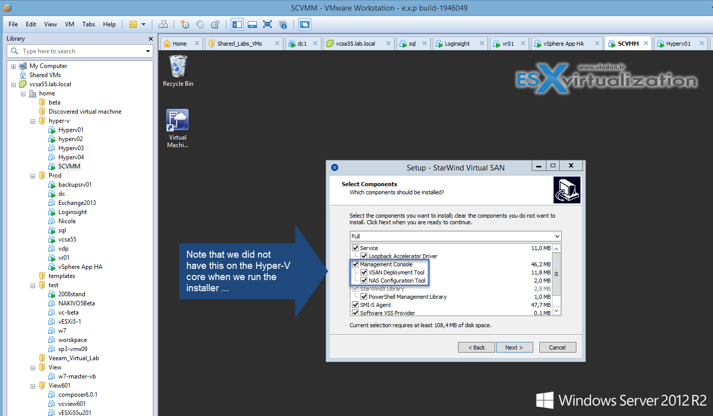This screenshot has width=713, height=416.
Task: Collapse the vcsa55.lab.local node
Action: (x=13, y=84)
